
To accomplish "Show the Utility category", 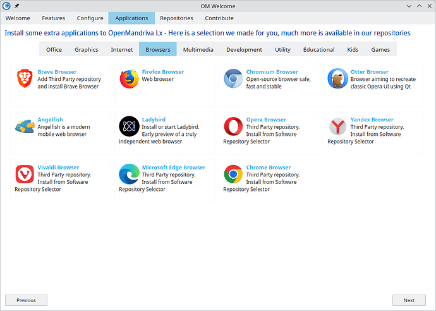I will point(282,49).
